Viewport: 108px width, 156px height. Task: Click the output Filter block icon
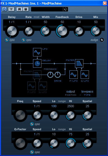(x=79, y=63)
